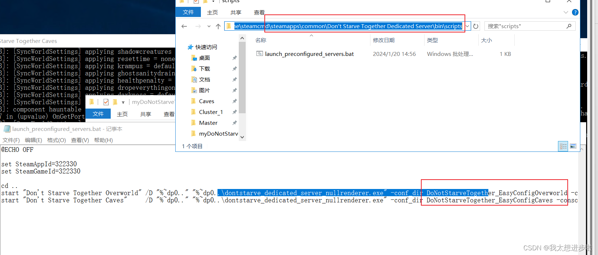The height and width of the screenshot is (255, 598).
Task: Open the 主页 tab in scripts window
Action: (x=212, y=12)
